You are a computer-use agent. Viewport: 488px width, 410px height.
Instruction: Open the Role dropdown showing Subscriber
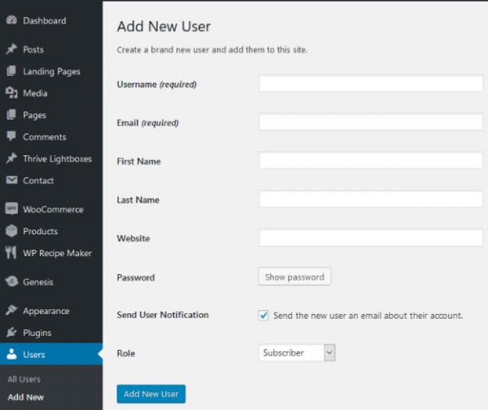point(297,352)
